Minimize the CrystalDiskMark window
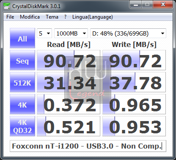 [x=136, y=5]
